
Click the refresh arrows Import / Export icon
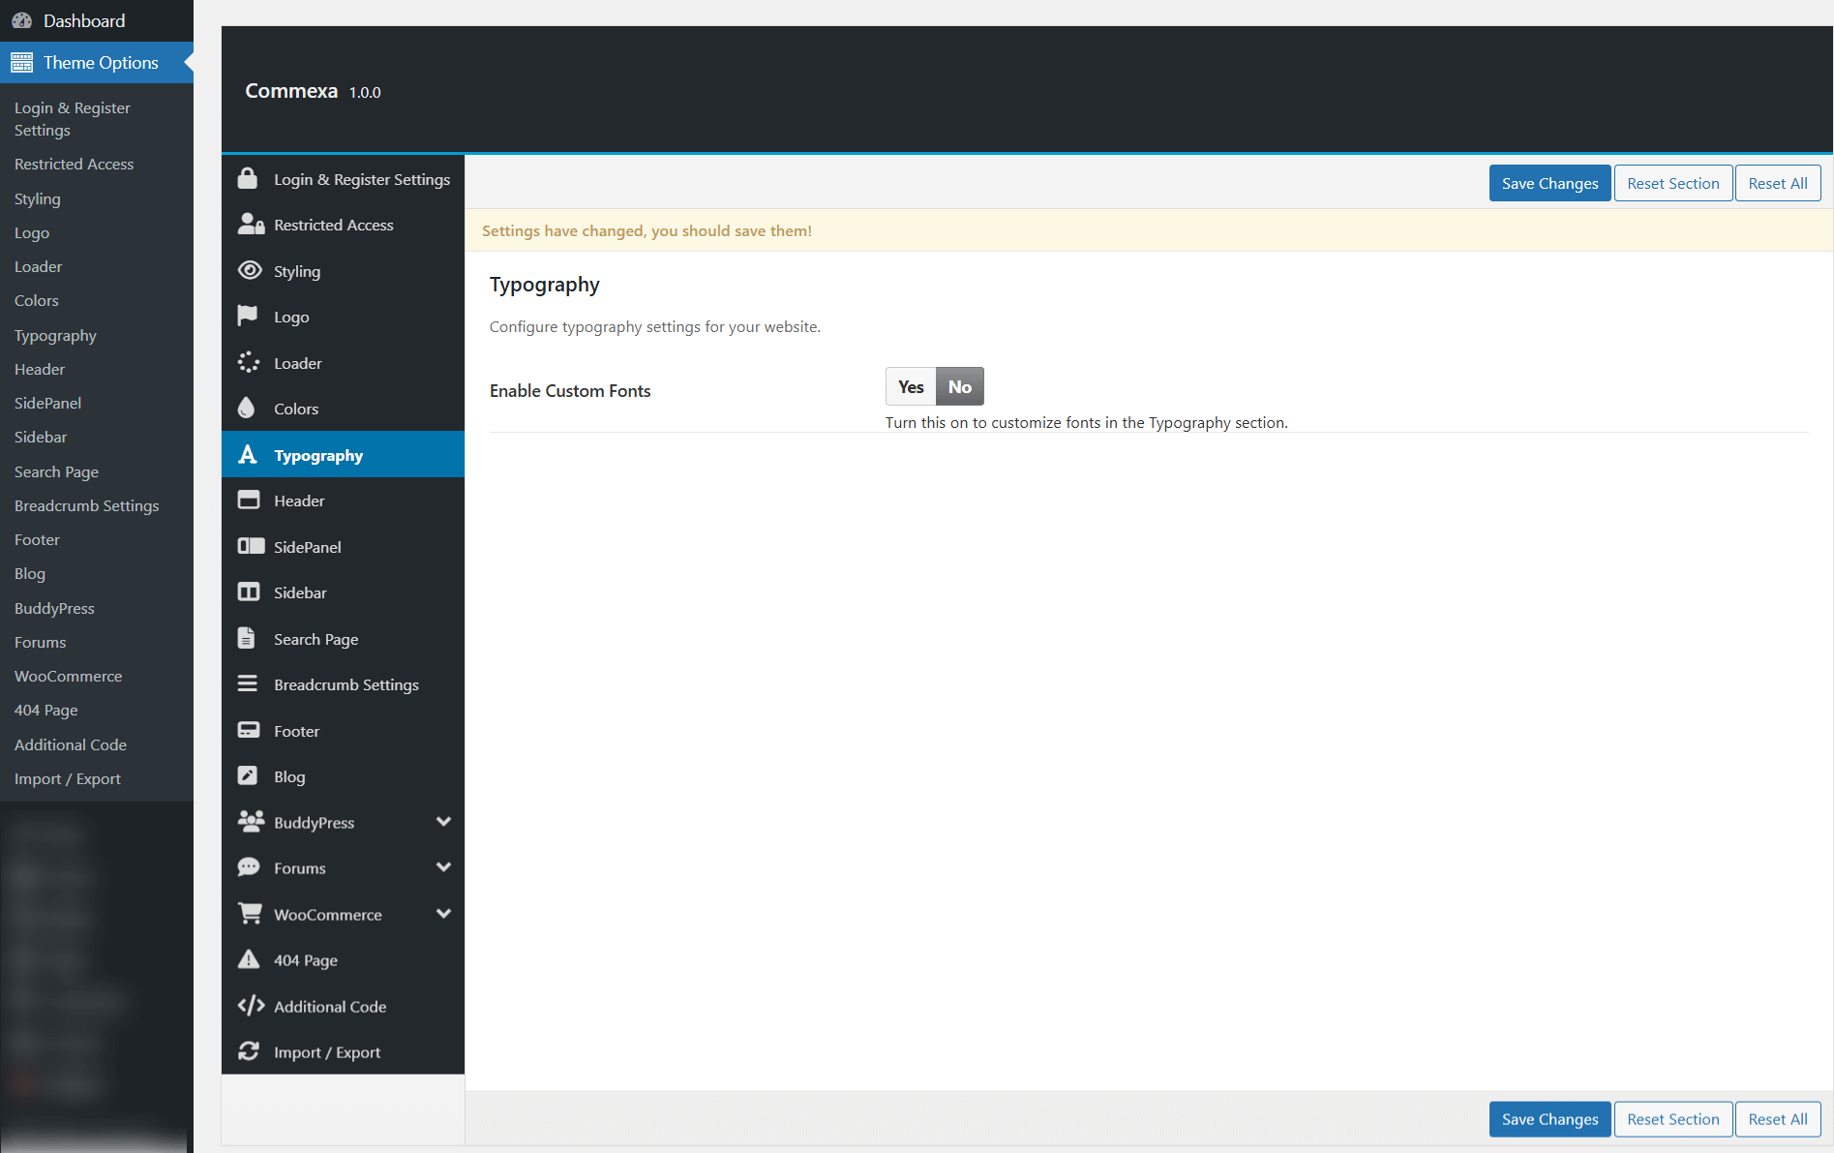(x=249, y=1051)
